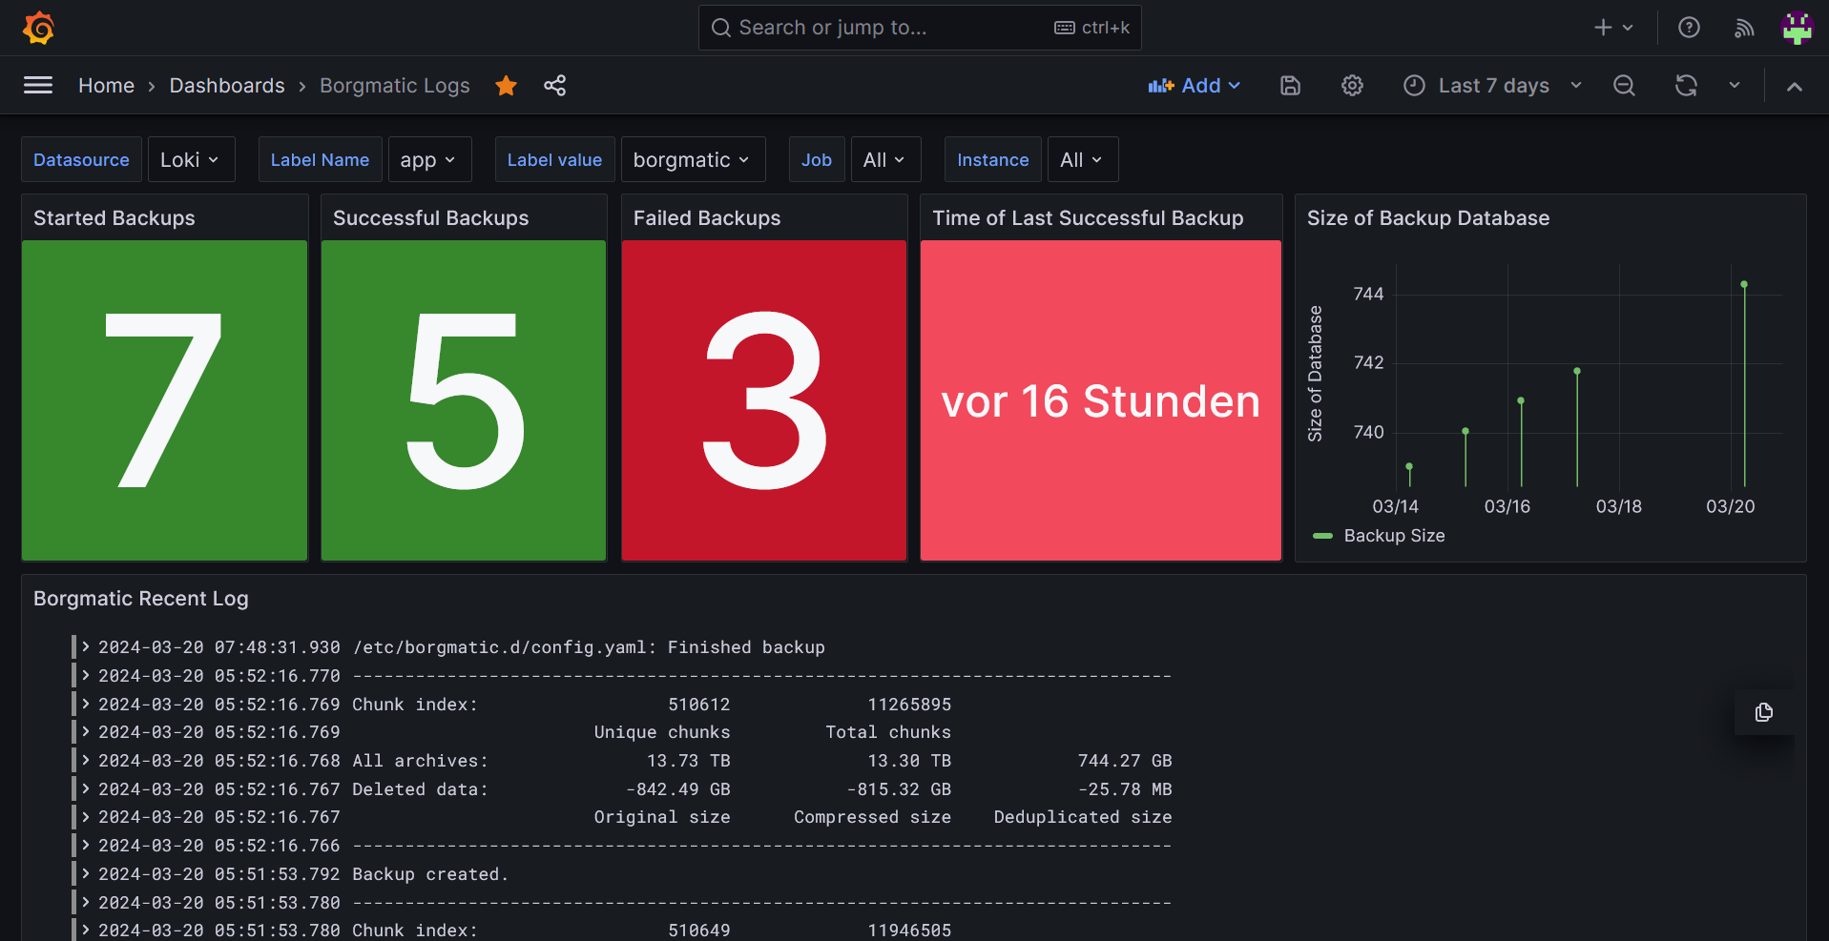Open the help menu icon
Viewport: 1829px width, 941px height.
(x=1689, y=28)
